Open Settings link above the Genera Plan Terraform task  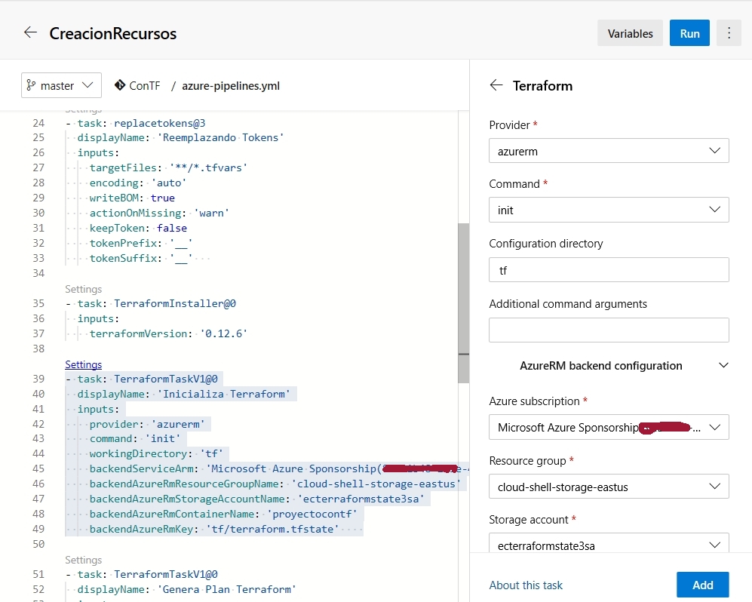pos(84,560)
